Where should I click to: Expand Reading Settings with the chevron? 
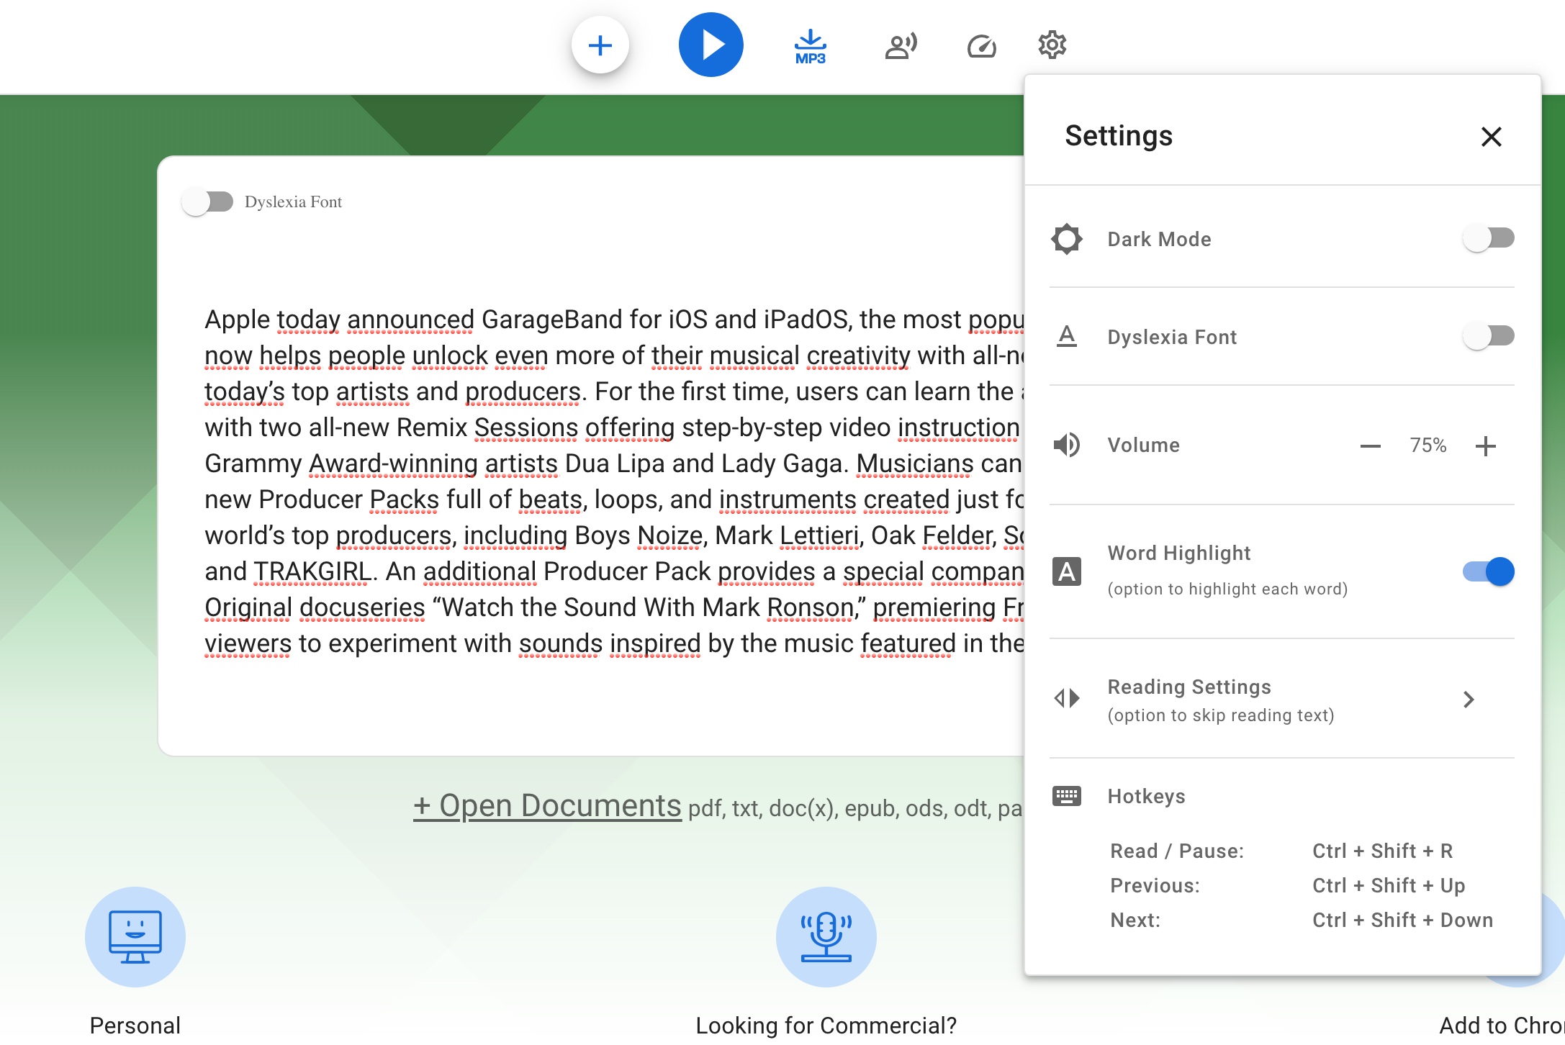click(1469, 700)
